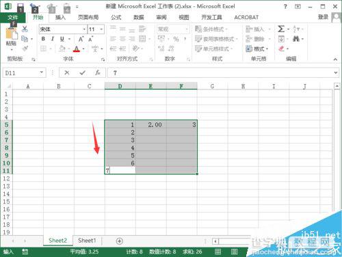This screenshot has width=342, height=257.
Task: Click cell E5 containing 2.00
Action: (x=151, y=124)
